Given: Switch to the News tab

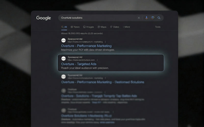Looking at the screenshot, I should click(75, 27).
